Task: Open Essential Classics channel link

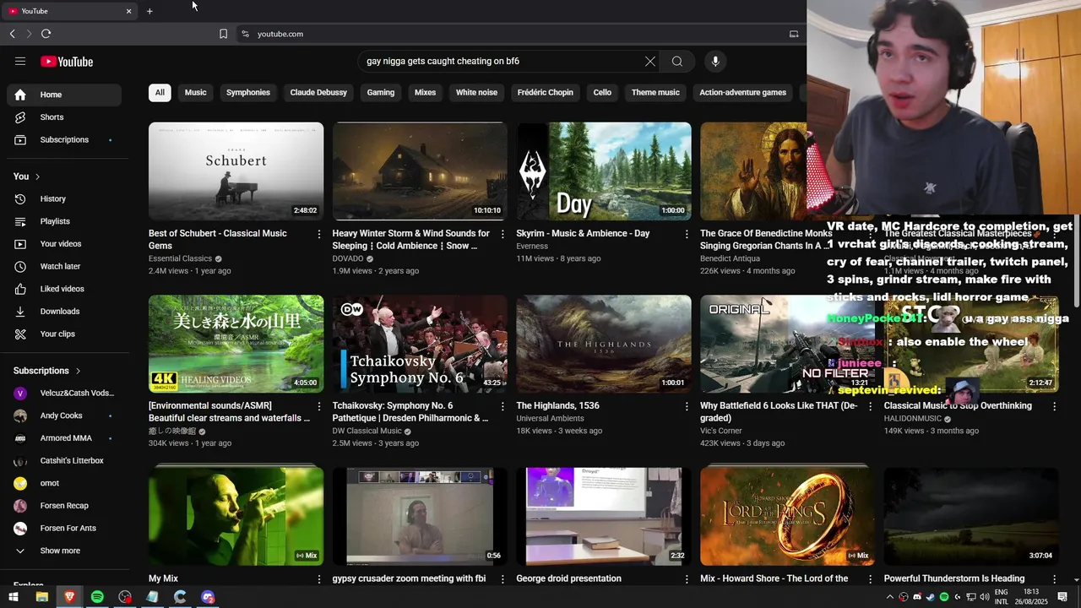Action: pos(180,258)
